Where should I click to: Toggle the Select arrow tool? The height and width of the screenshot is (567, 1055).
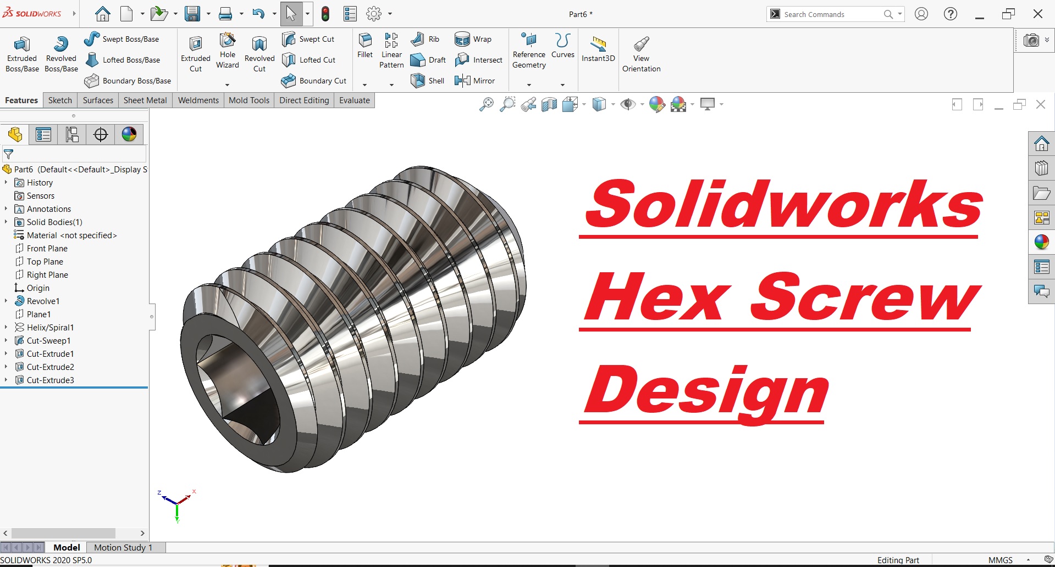click(291, 14)
